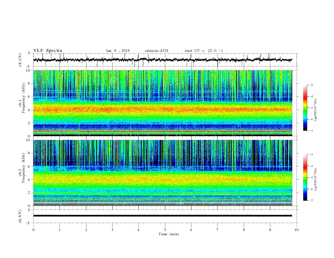Click the "10" minute tick on the time axis

(296, 230)
